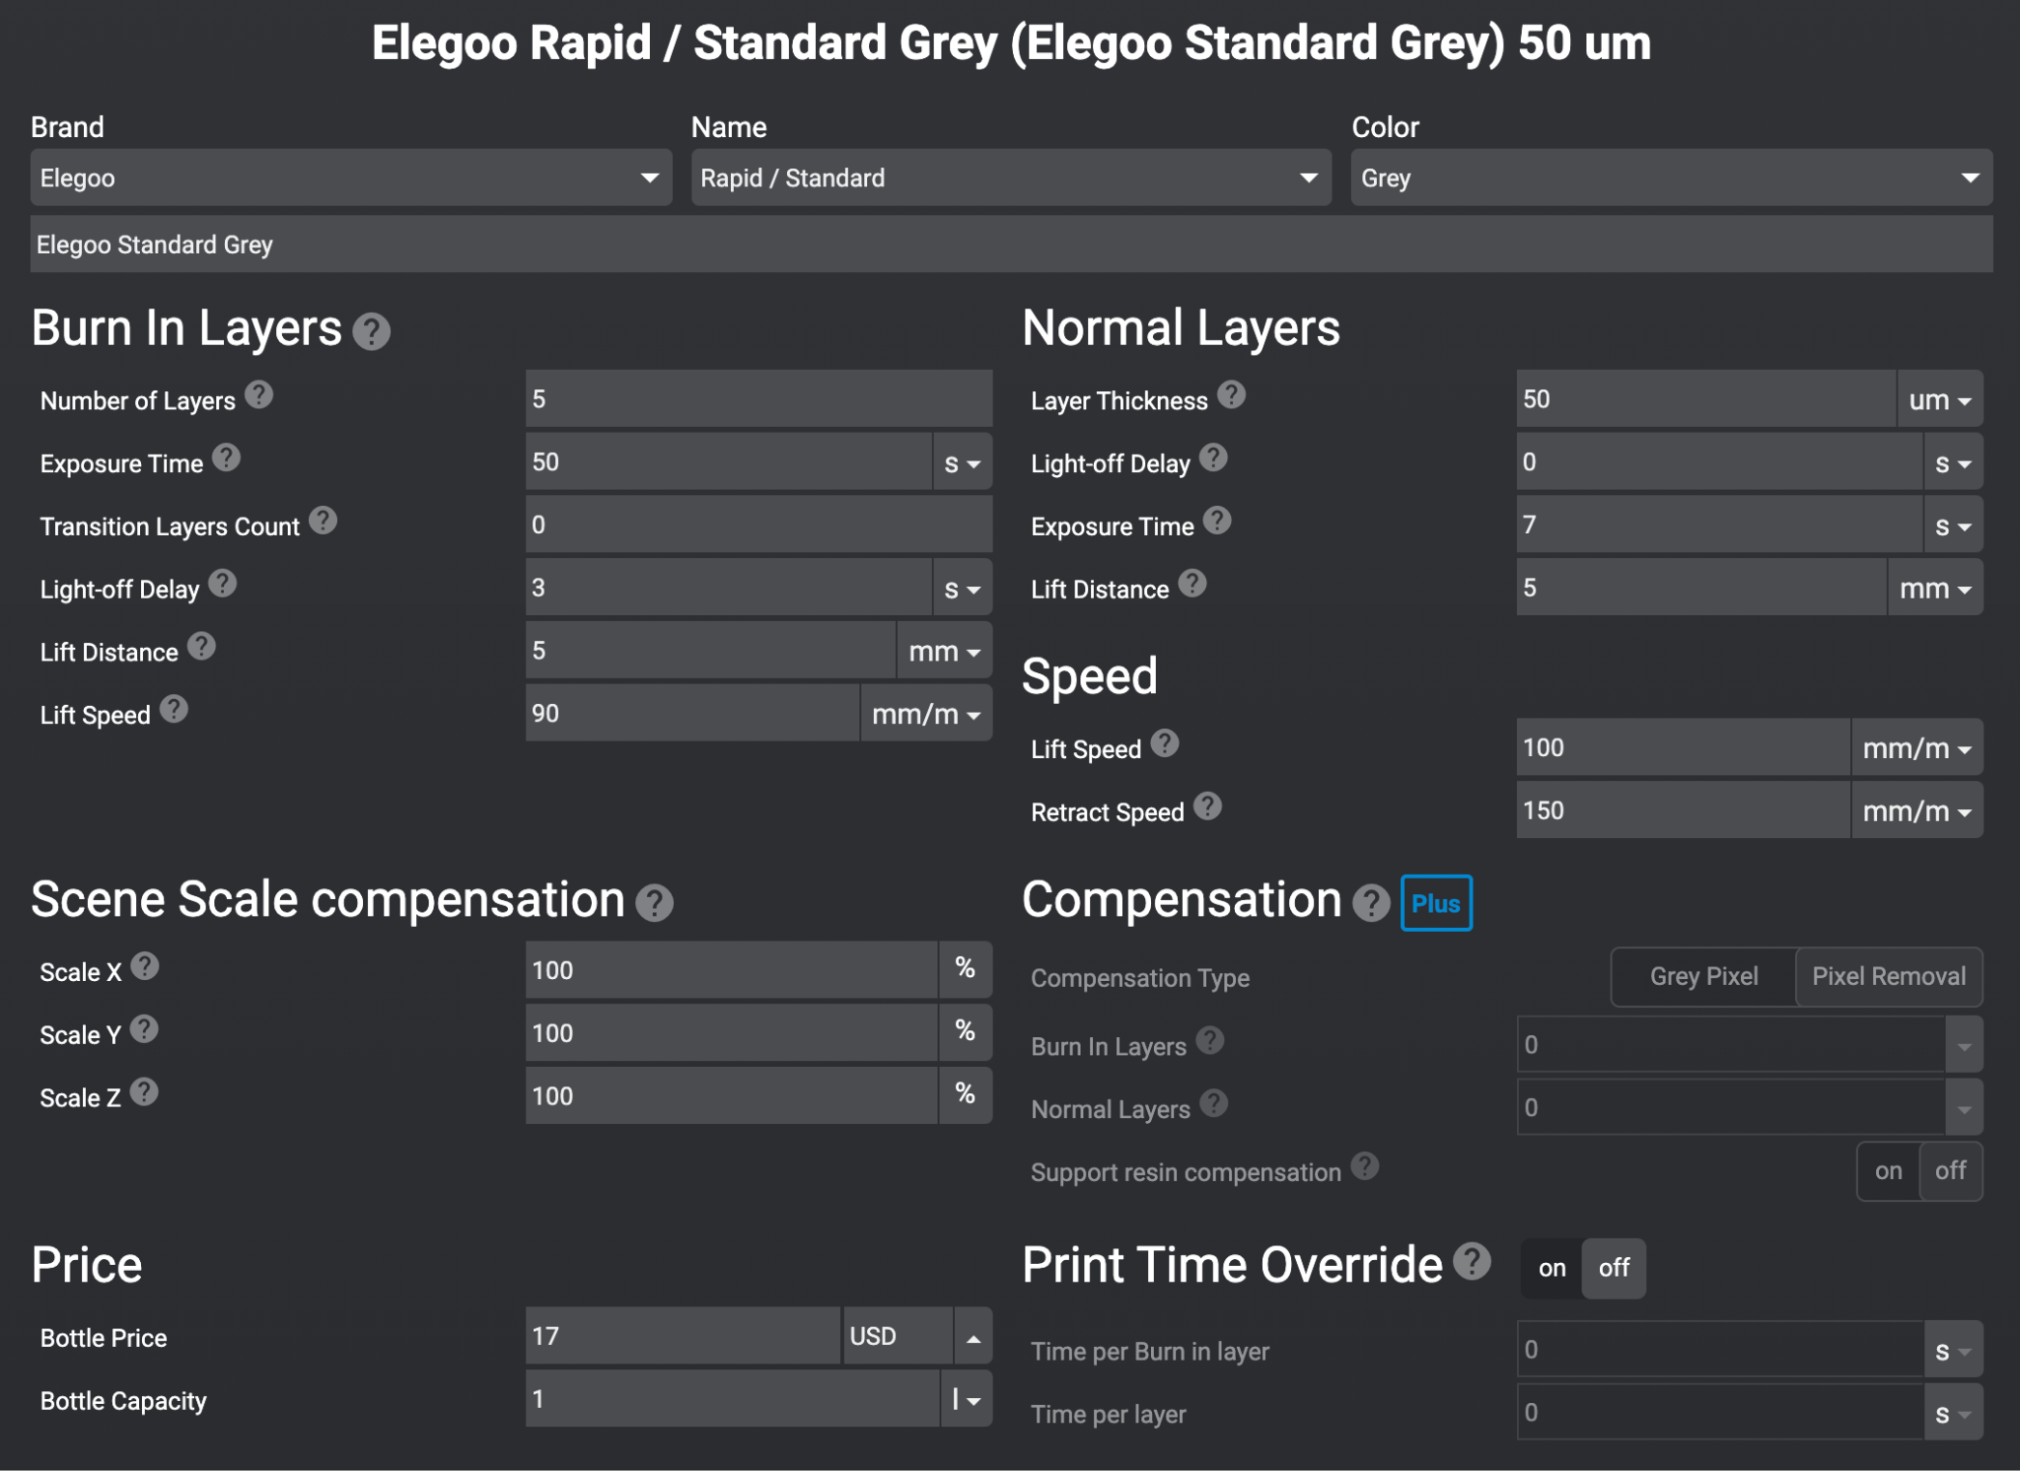Open the Brand dropdown showing Elegoo
2020x1471 pixels.
(351, 178)
